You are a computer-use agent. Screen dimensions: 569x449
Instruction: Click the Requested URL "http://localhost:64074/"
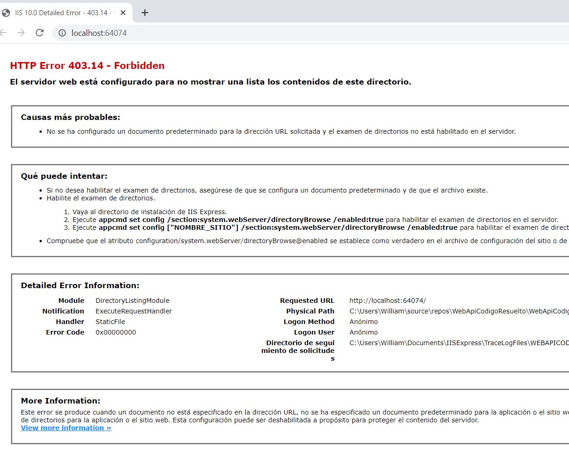pyautogui.click(x=388, y=300)
